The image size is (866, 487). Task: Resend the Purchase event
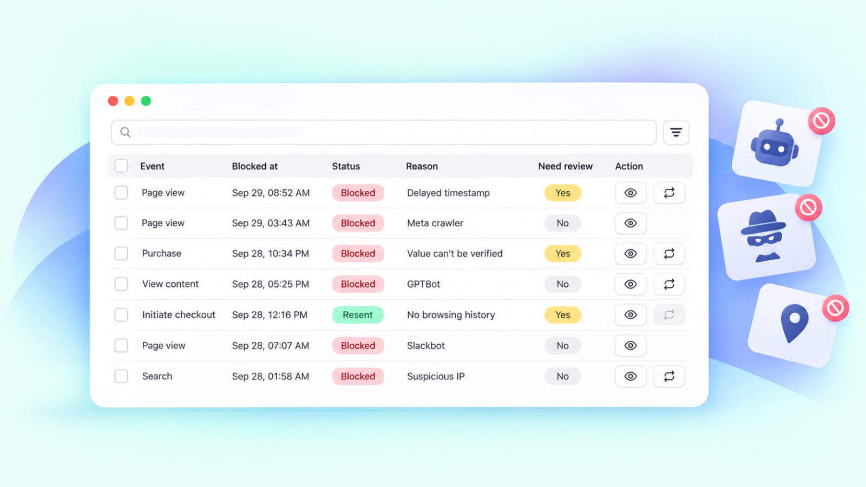[x=669, y=253]
